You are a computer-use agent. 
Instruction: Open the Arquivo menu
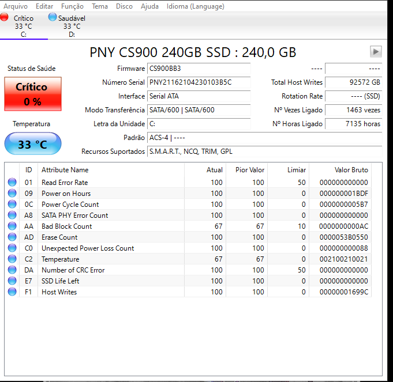point(16,6)
